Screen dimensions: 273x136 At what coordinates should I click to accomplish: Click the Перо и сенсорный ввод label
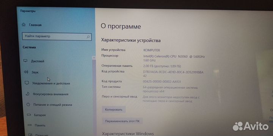coord(119,96)
